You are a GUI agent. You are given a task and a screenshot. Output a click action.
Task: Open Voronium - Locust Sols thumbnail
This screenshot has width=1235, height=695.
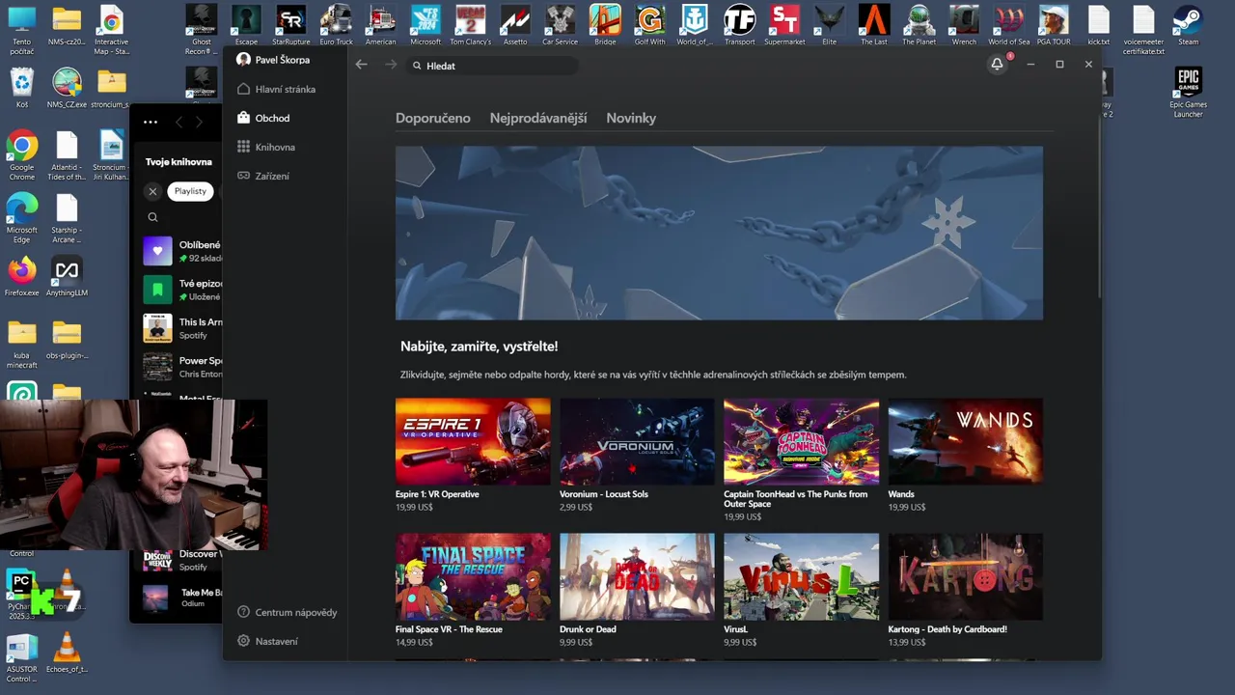637,441
